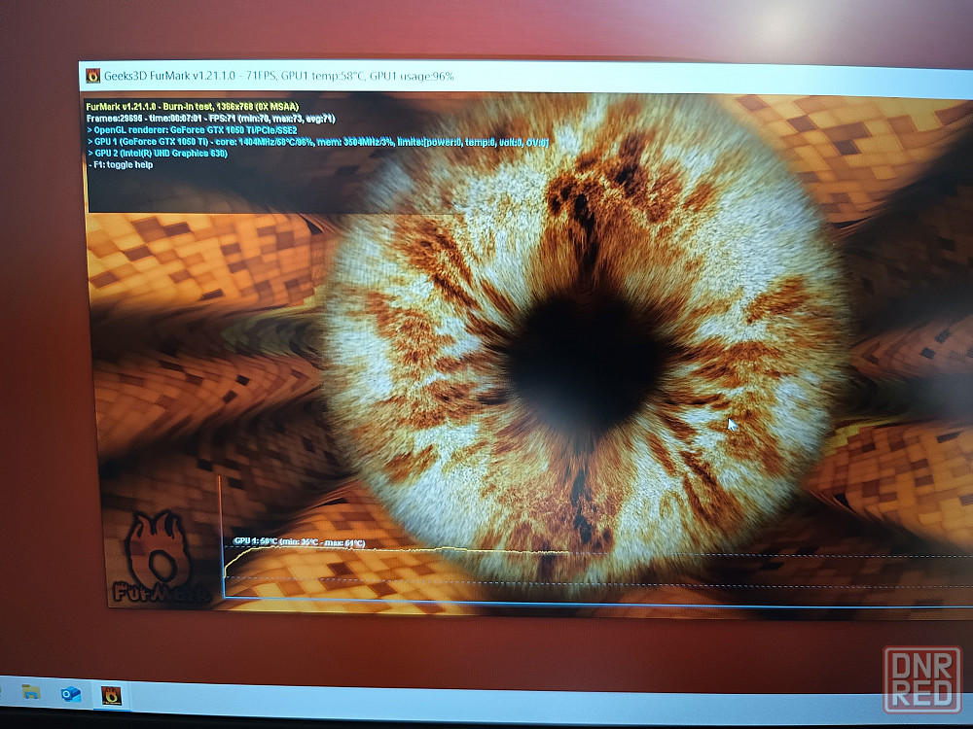Click the window title 'Geeks3D FurMark v1.21.1.0'
The image size is (973, 729).
[x=169, y=76]
